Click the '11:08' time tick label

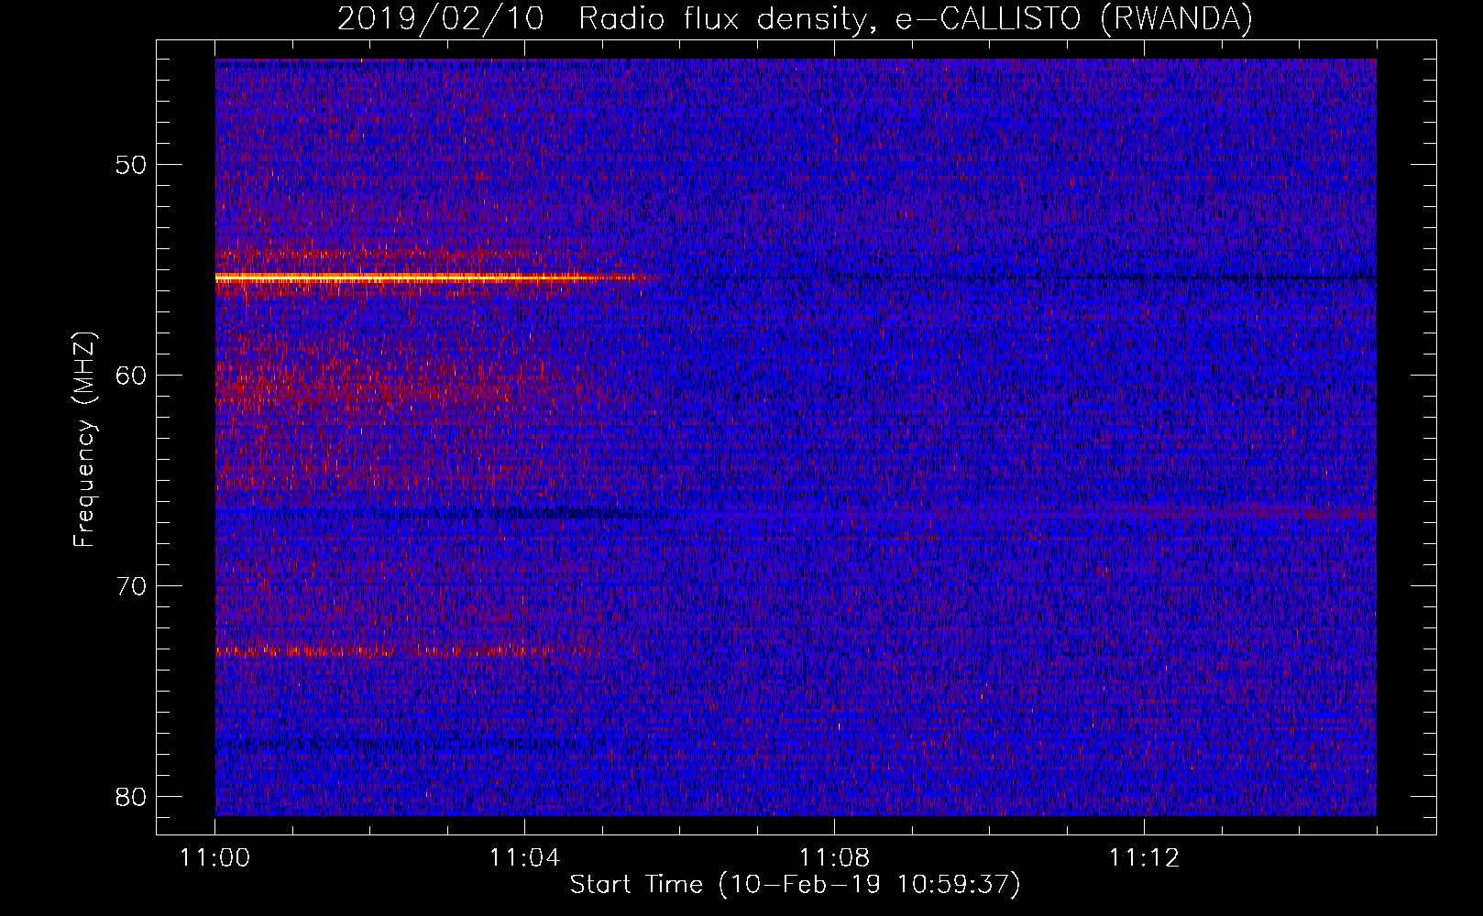pos(834,858)
